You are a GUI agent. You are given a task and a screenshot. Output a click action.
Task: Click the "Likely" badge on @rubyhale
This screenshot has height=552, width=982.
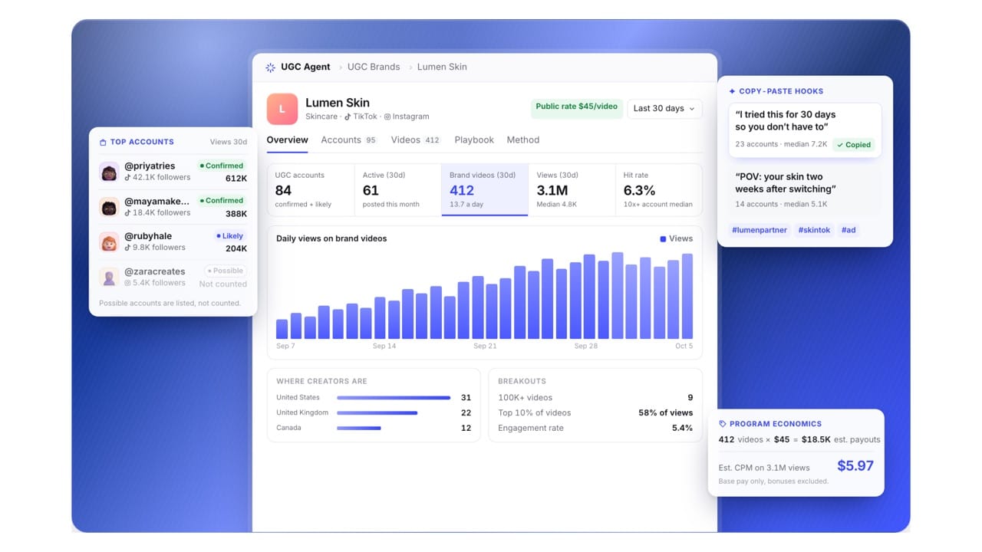(x=229, y=236)
